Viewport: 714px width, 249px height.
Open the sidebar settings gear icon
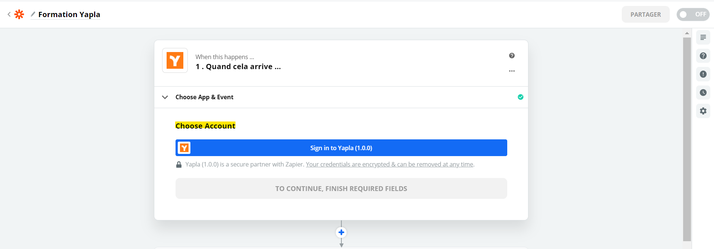(x=703, y=111)
